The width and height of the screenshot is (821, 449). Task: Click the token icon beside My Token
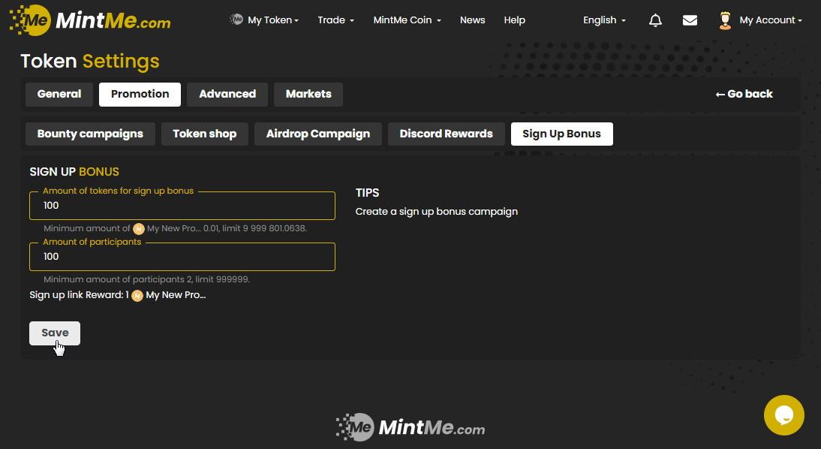tap(236, 20)
